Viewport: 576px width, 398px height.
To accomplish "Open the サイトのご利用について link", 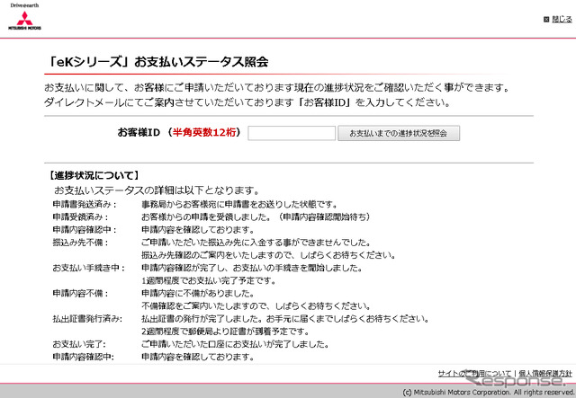I will click(x=474, y=374).
